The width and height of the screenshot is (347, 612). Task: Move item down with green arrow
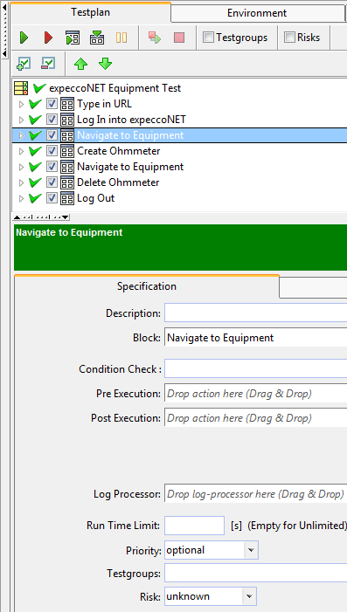click(105, 63)
